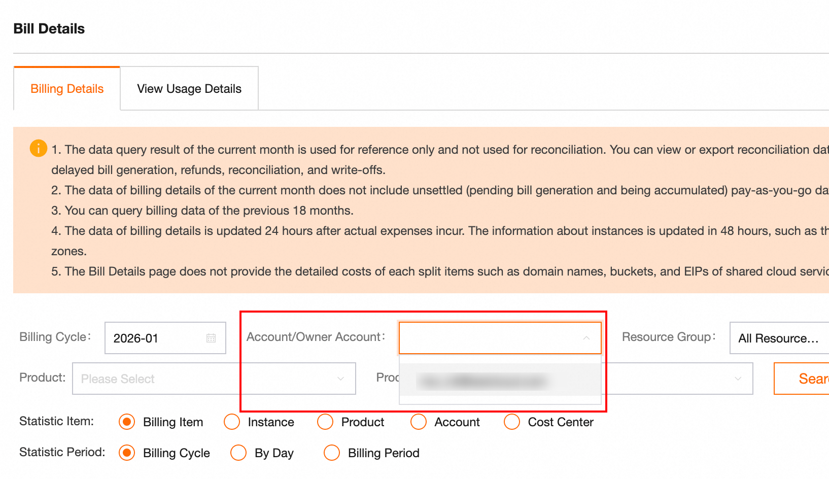
Task: Expand the Resource Group dropdown
Action: point(779,338)
